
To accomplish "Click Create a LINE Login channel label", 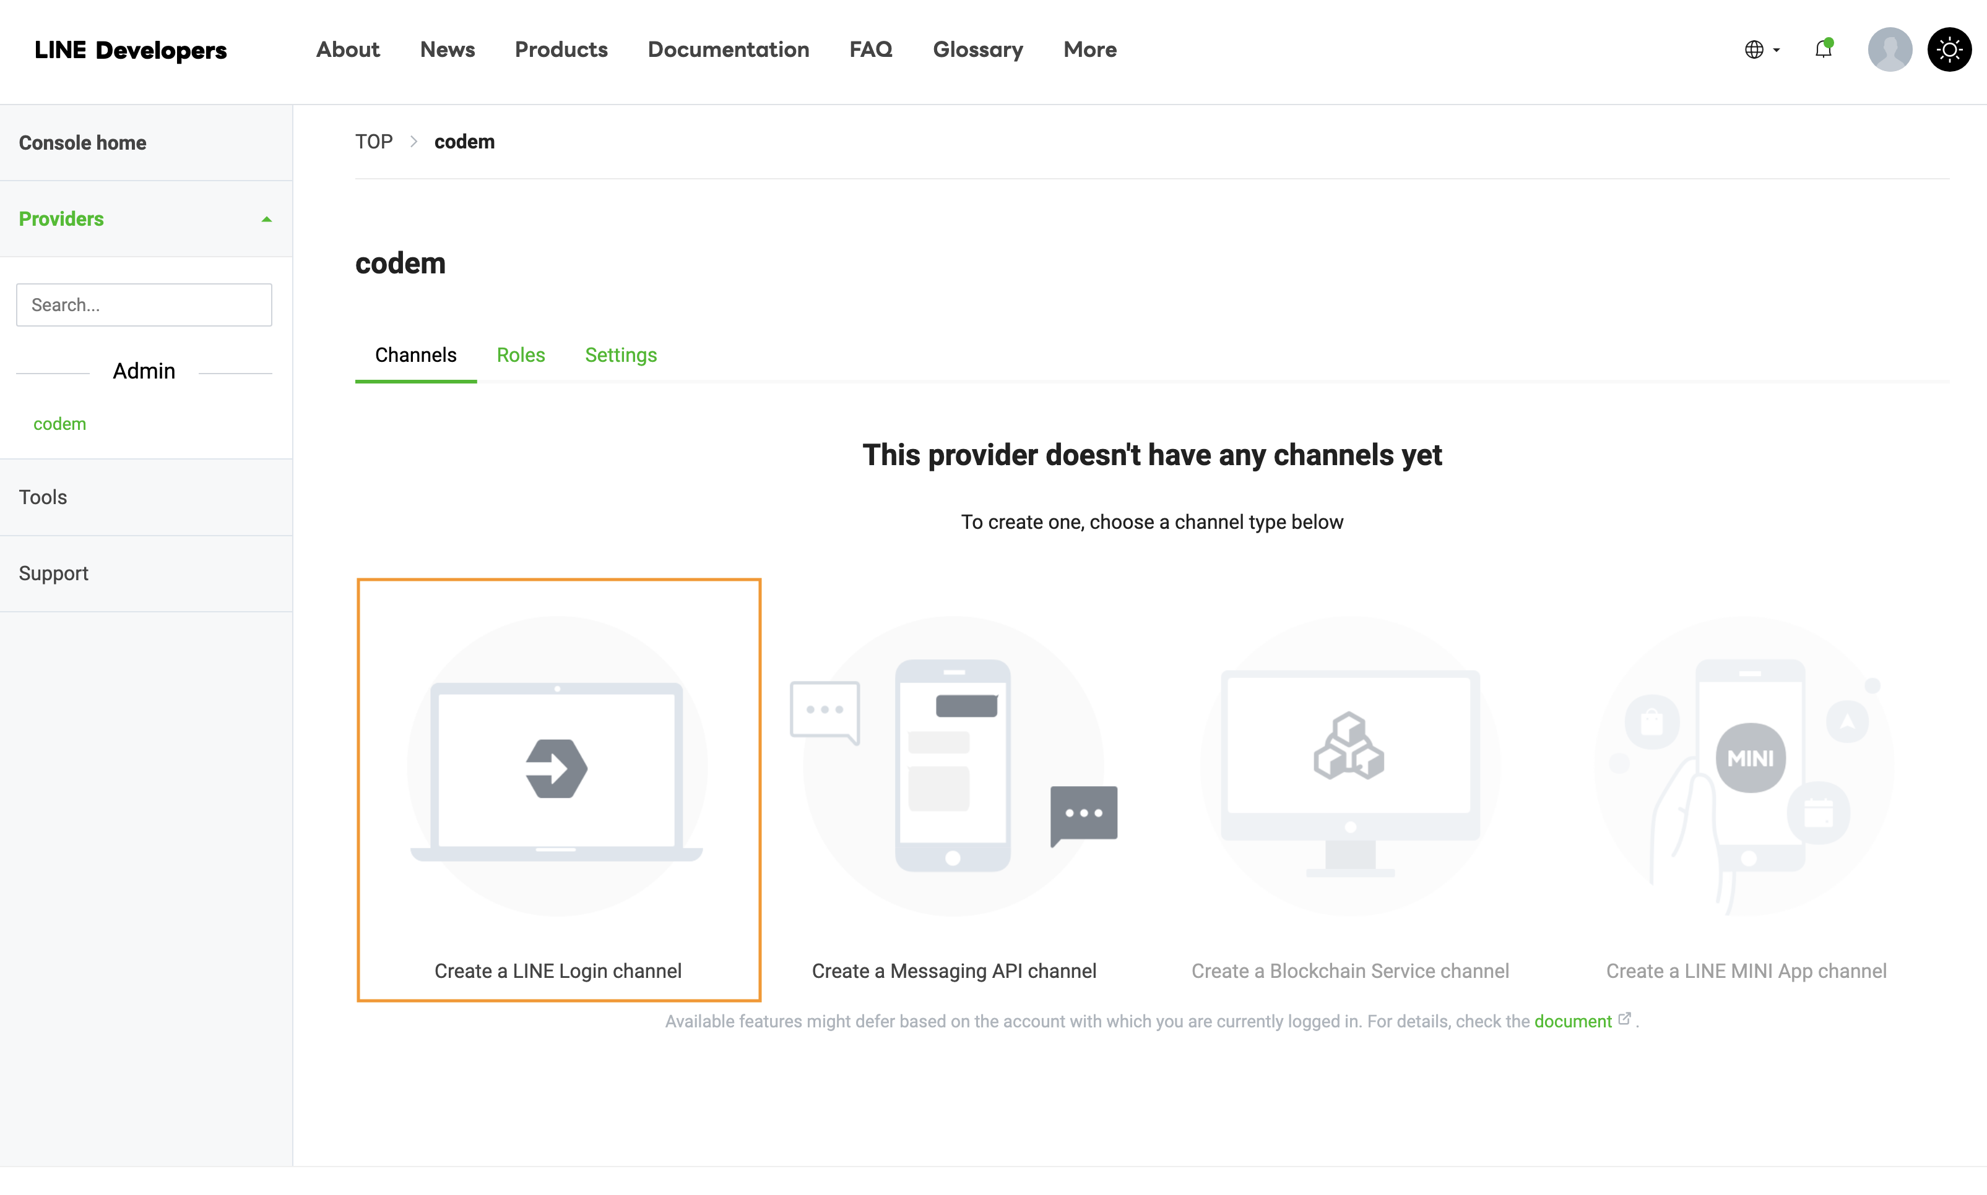I will (558, 971).
